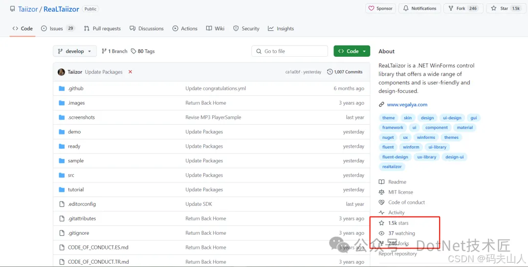
Task: Open the Taiizor owner profile link
Action: point(28,9)
